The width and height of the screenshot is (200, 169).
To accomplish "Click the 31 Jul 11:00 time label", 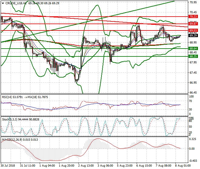I will tap(28, 166).
